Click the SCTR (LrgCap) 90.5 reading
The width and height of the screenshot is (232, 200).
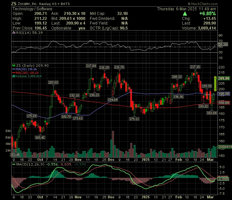tap(109, 28)
